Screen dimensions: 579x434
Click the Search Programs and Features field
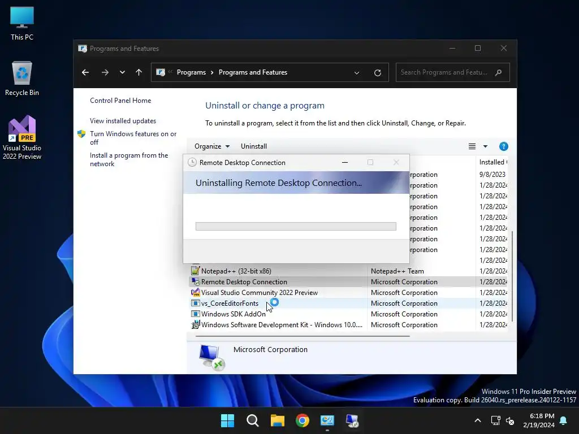point(453,72)
